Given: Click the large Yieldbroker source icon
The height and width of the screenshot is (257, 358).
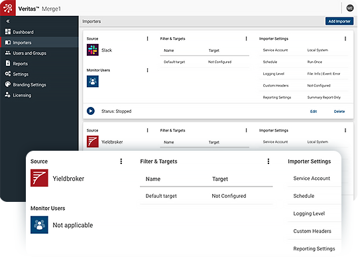Looking at the screenshot, I should click(39, 178).
